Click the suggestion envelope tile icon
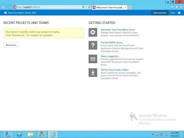The width and height of the screenshot is (184, 138). (x=93, y=59)
